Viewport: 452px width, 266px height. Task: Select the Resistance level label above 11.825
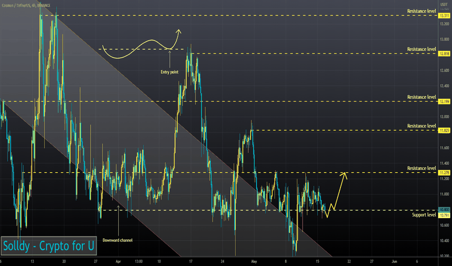click(421, 126)
